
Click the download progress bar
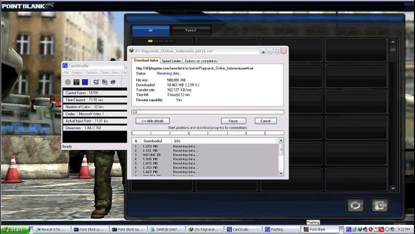coord(208,112)
